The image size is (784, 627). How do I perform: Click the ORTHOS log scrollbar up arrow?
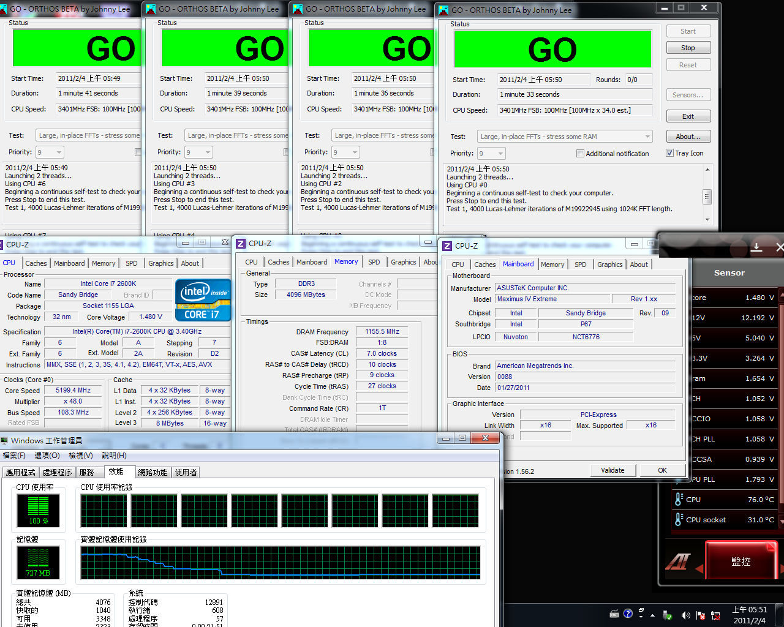tap(707, 170)
